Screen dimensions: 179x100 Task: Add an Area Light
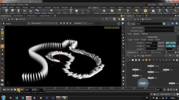pos(119,11)
